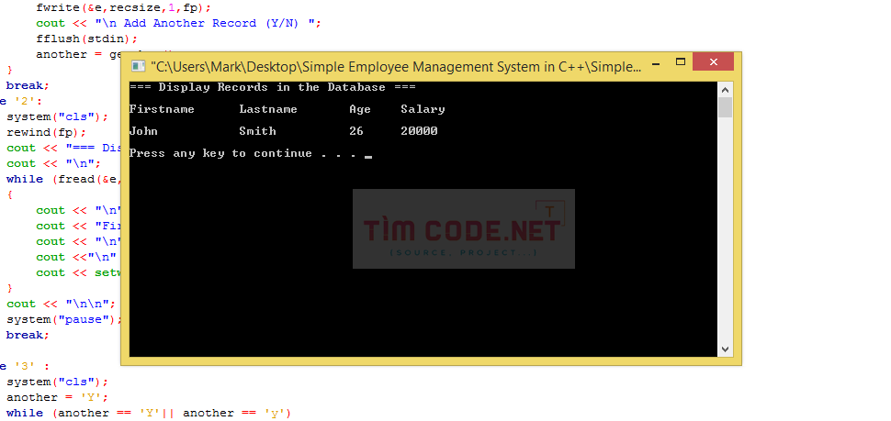Click the break statement below system("pause")
This screenshot has width=891, height=421.
click(x=28, y=335)
